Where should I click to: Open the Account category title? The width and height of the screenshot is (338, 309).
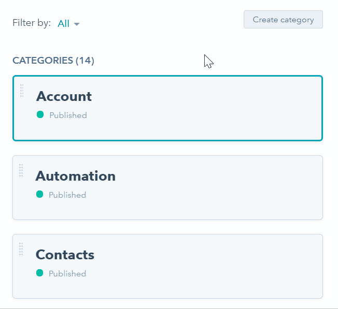(64, 96)
